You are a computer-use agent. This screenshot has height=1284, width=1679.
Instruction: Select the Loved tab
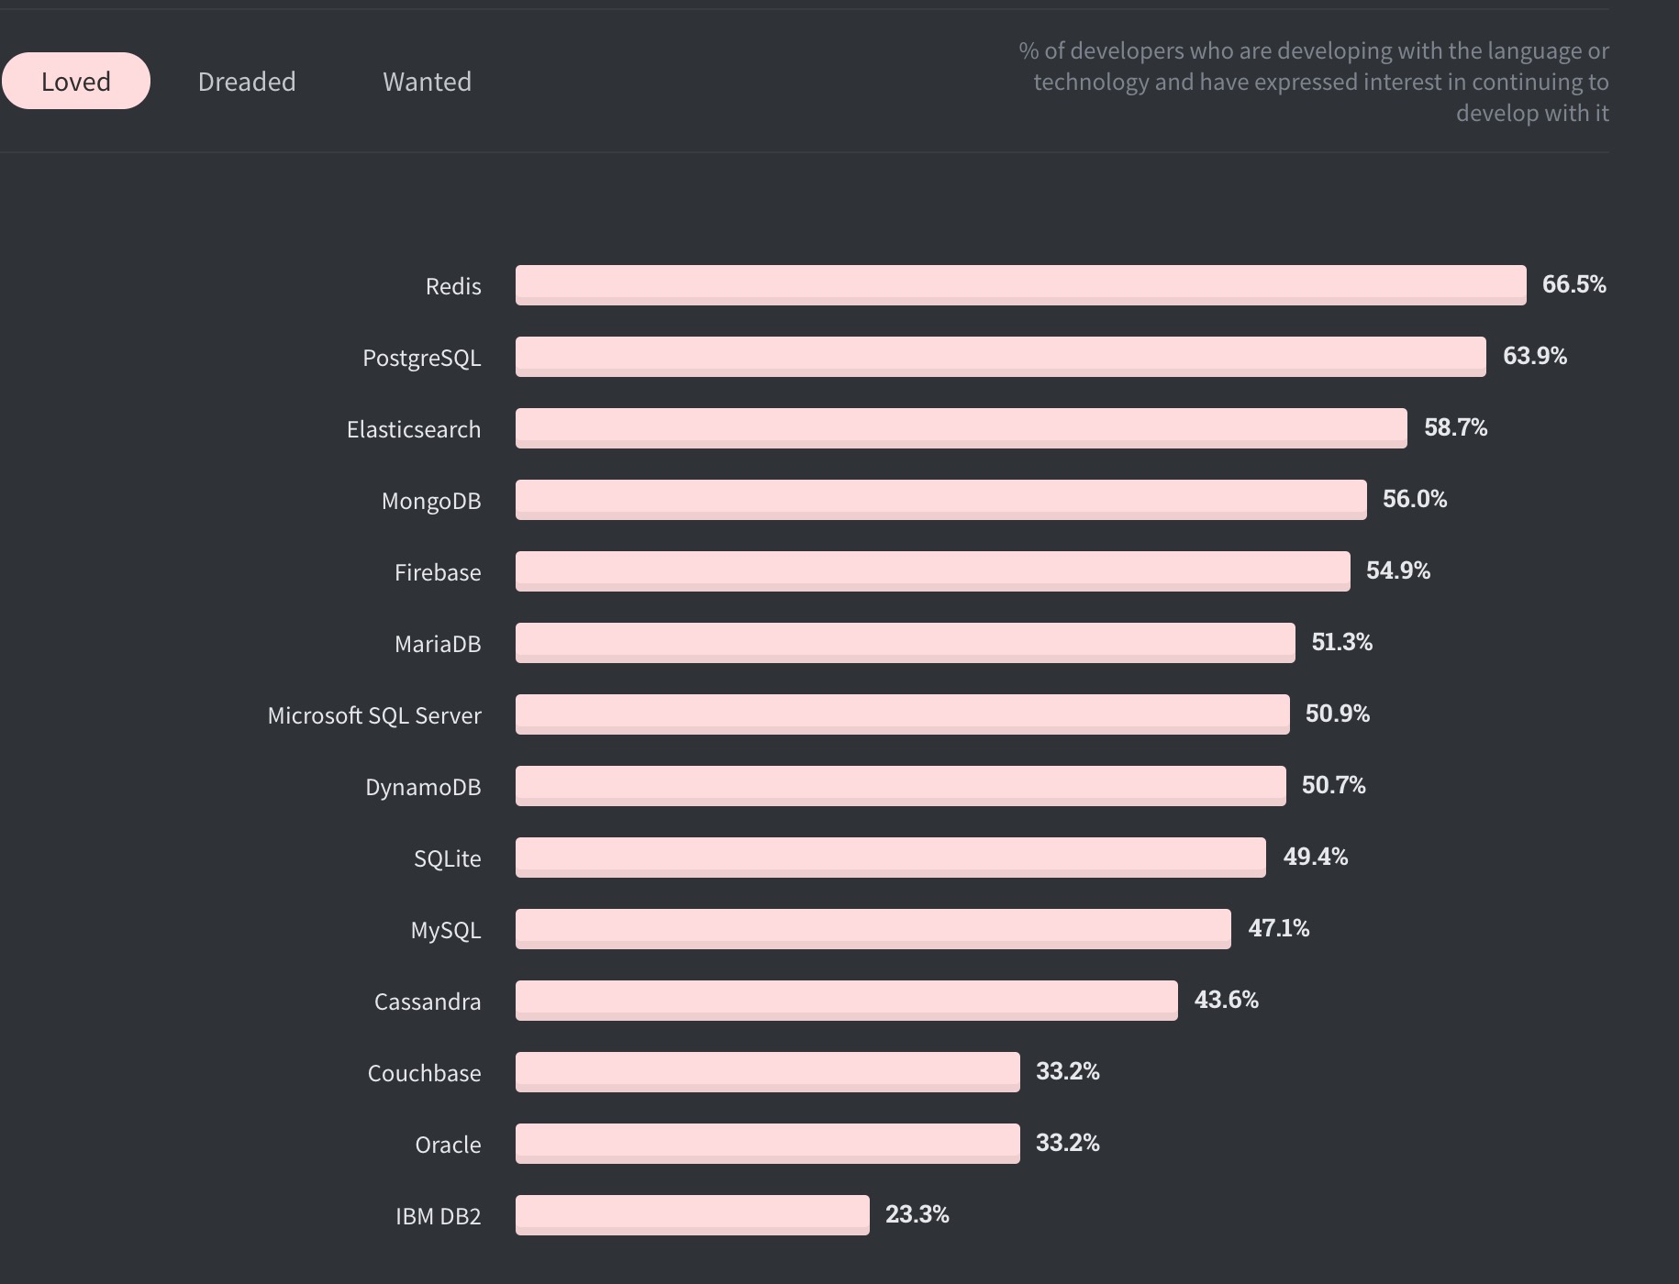tap(76, 82)
